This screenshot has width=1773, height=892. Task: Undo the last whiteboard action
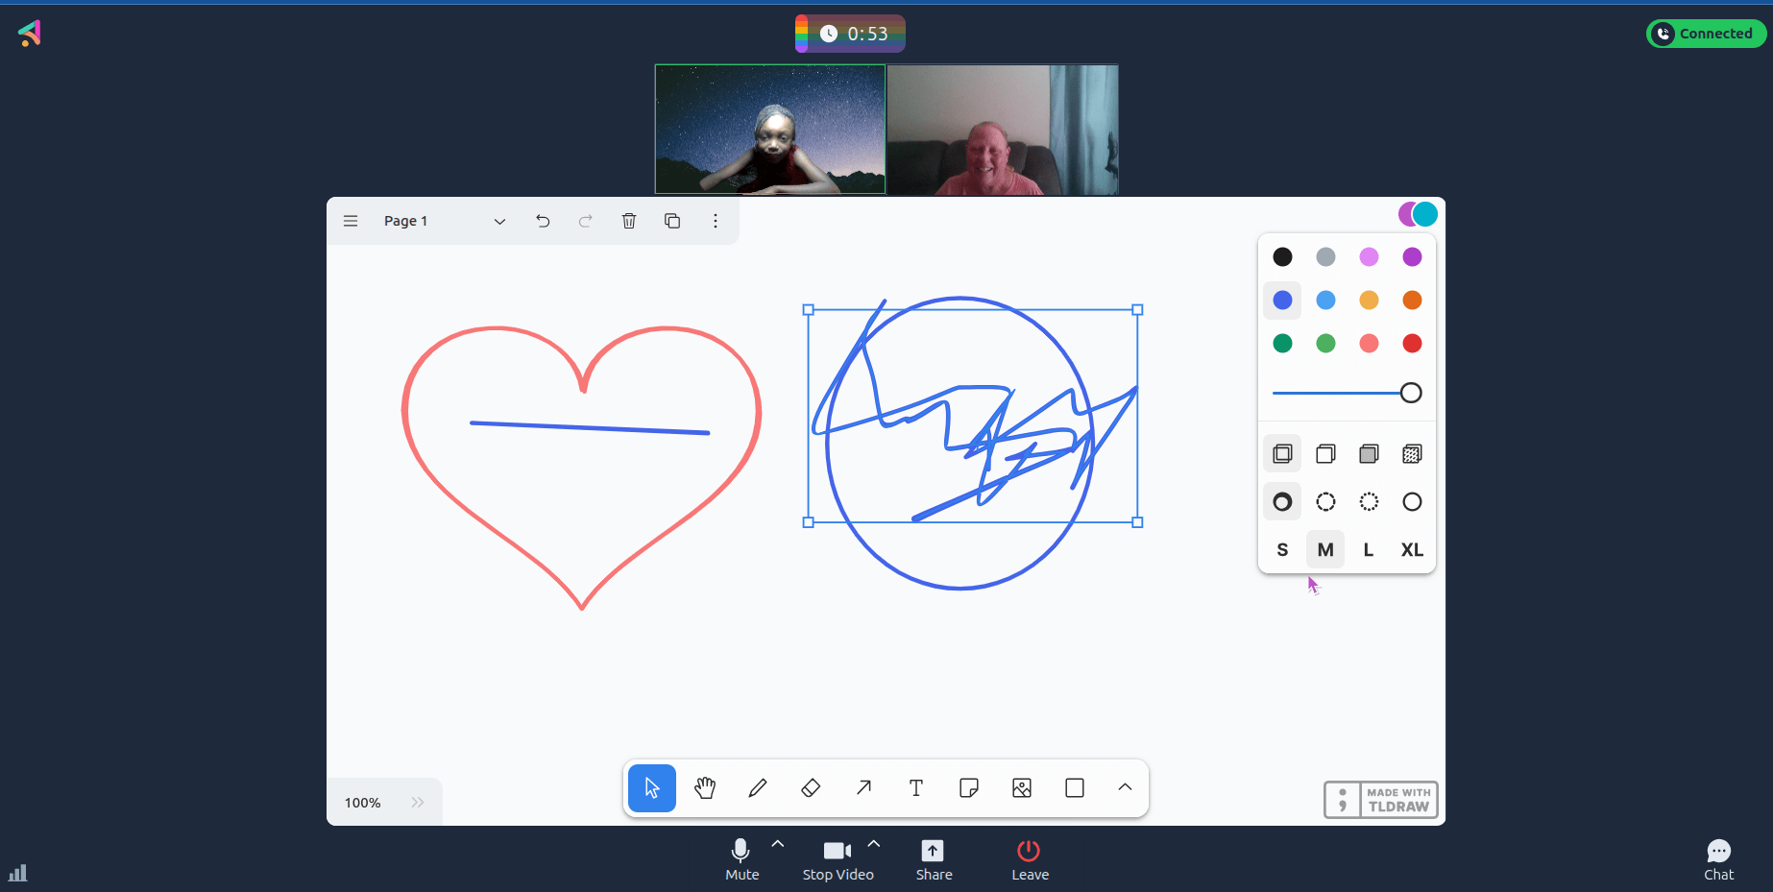coord(543,221)
